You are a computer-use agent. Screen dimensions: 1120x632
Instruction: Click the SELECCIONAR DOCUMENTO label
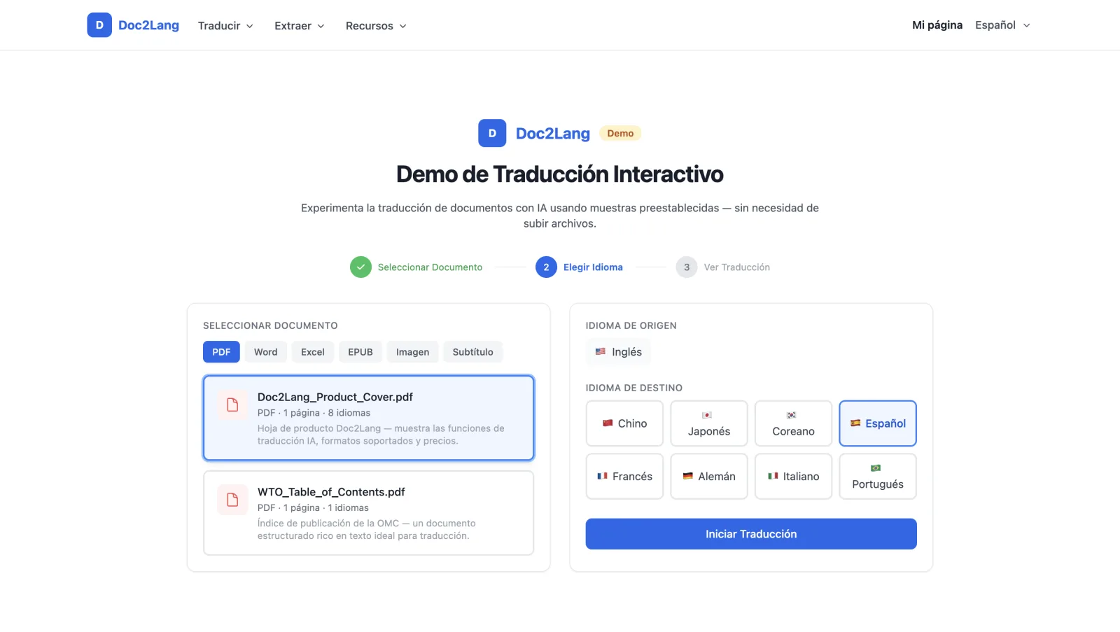[270, 325]
